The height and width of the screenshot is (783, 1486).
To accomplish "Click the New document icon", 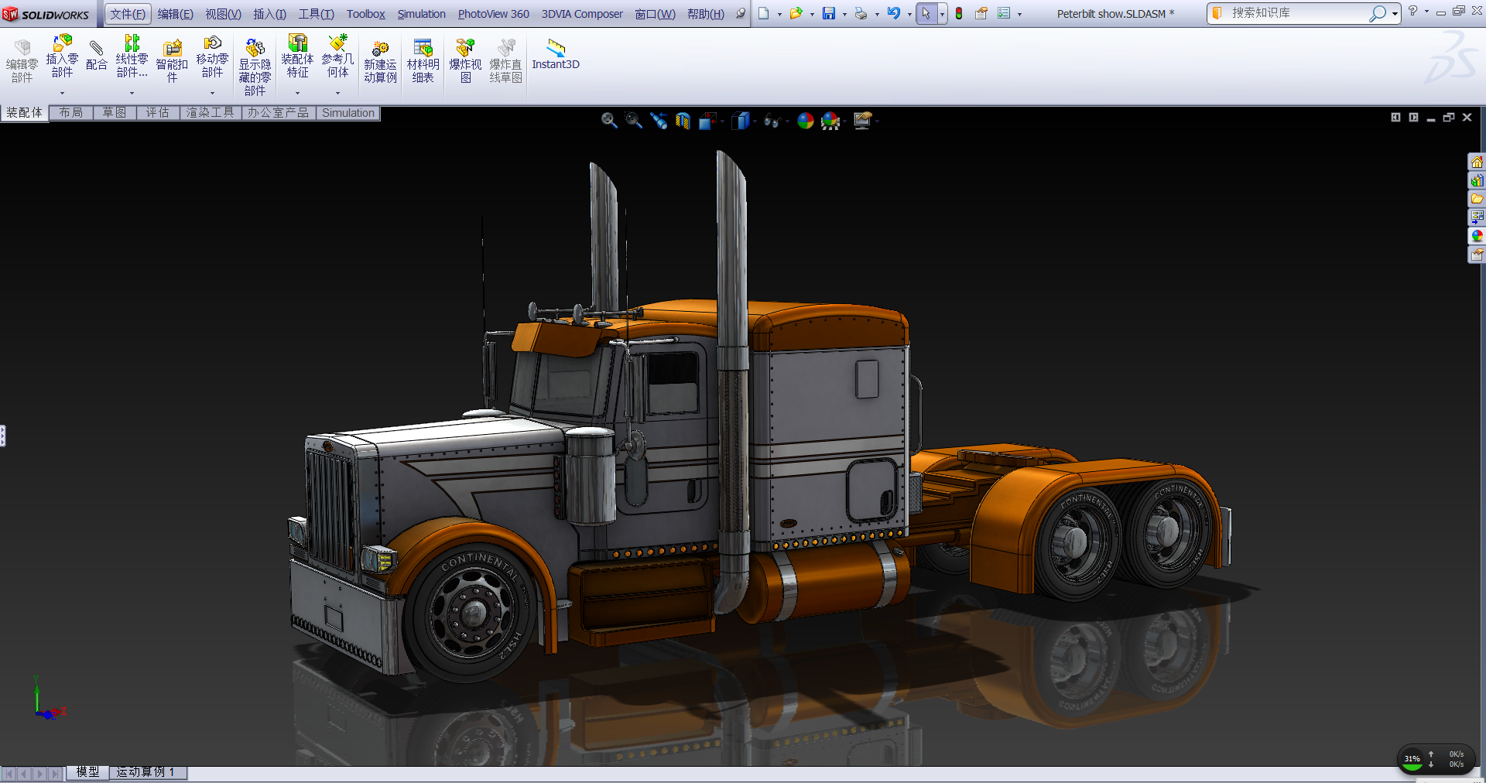I will point(763,13).
